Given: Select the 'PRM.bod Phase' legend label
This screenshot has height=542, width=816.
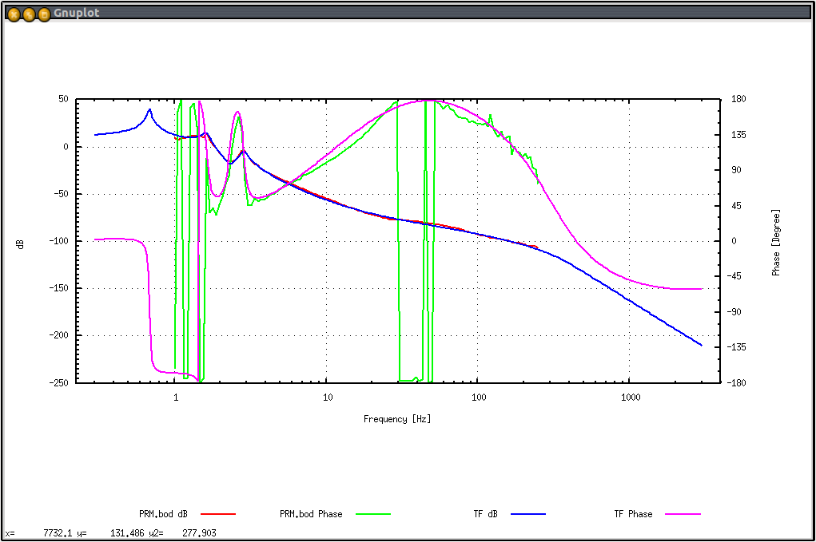Looking at the screenshot, I should point(311,514).
